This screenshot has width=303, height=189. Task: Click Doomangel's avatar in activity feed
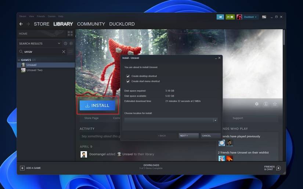tap(84, 154)
